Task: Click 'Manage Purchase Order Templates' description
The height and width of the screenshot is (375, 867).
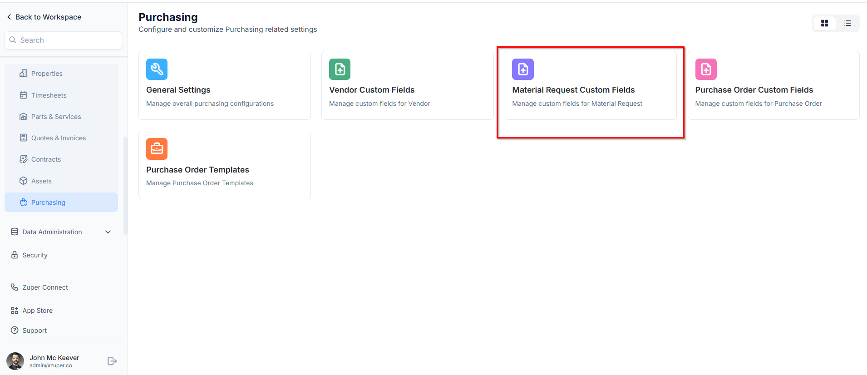Action: [x=200, y=183]
